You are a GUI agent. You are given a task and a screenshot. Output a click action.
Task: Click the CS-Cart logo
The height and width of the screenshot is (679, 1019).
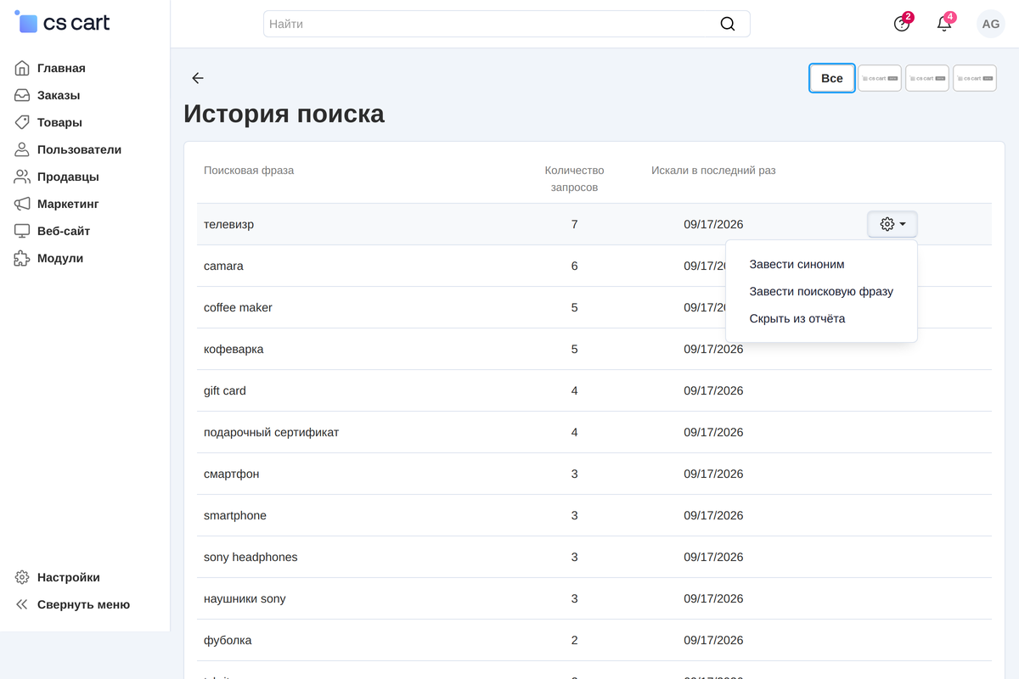pyautogui.click(x=63, y=22)
